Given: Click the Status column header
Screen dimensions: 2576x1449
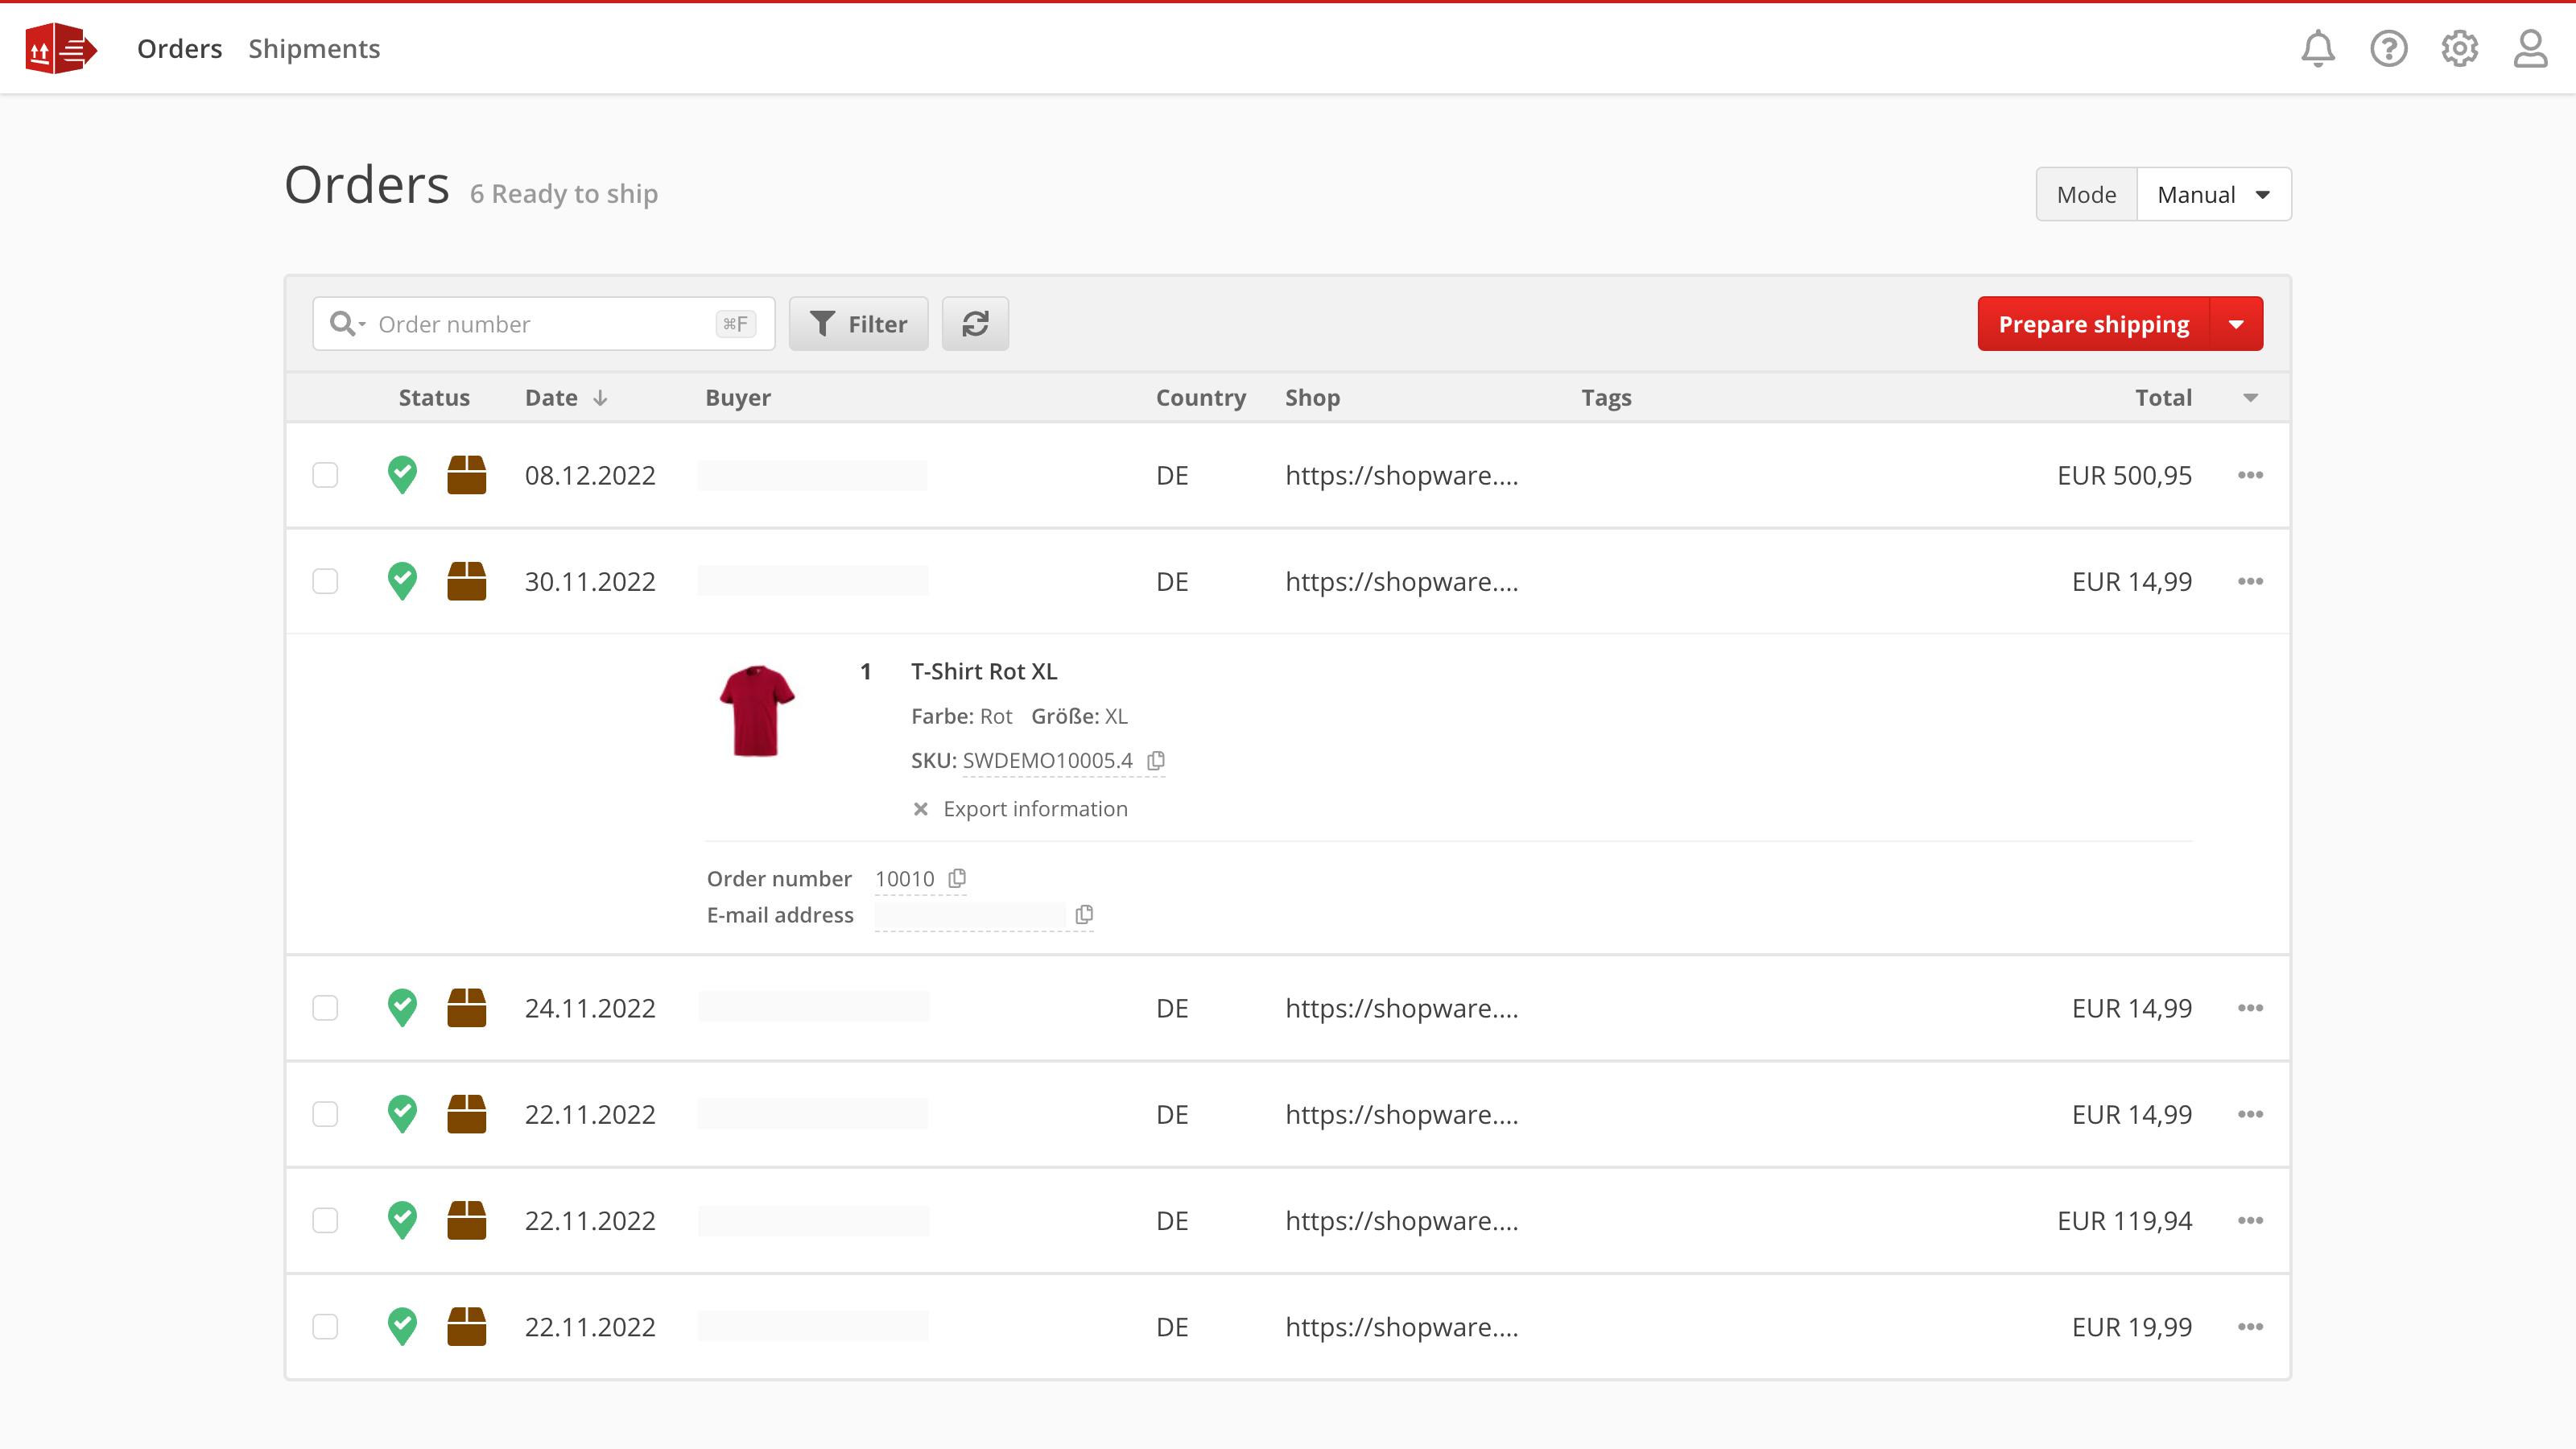Looking at the screenshot, I should point(434,398).
